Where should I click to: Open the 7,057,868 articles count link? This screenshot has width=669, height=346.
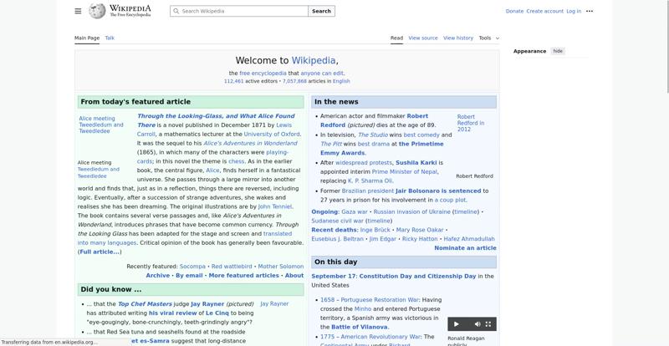294,81
